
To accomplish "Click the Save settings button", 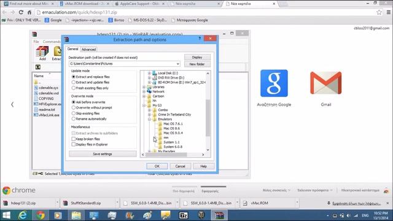I will [103, 154].
